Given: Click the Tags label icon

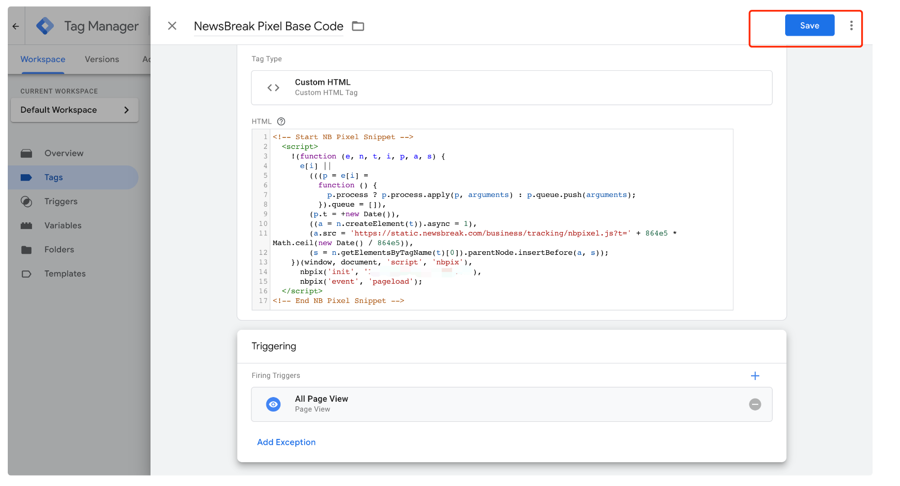Looking at the screenshot, I should 26,177.
